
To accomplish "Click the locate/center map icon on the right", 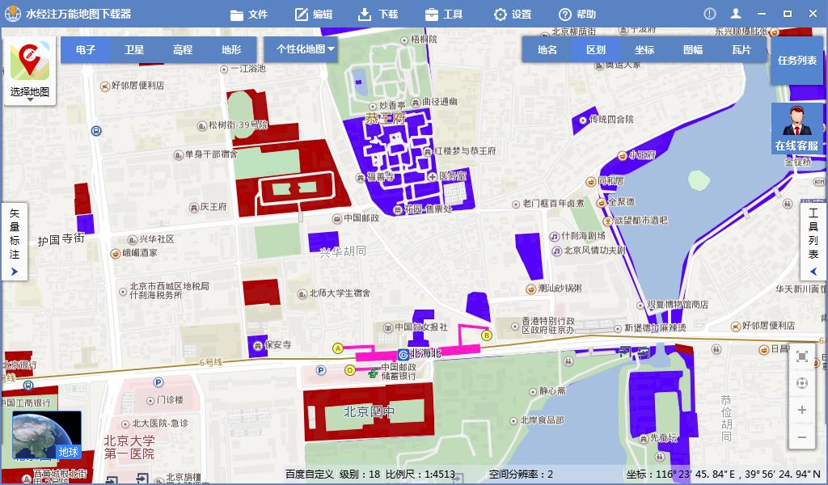I will click(x=801, y=383).
